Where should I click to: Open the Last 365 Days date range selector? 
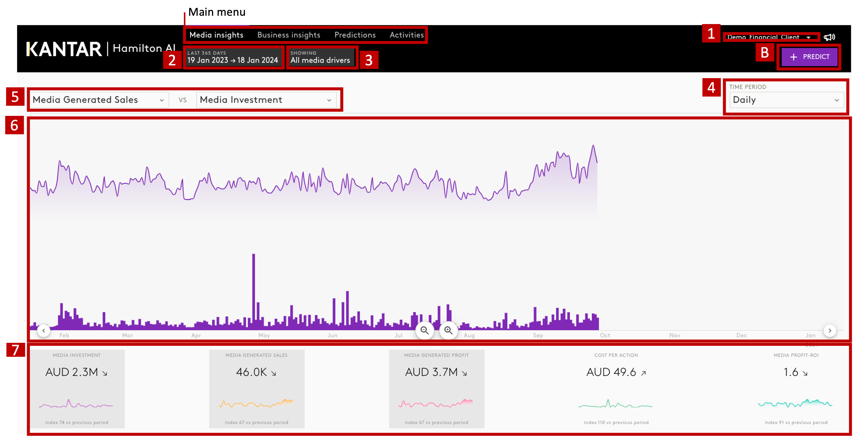coord(233,57)
